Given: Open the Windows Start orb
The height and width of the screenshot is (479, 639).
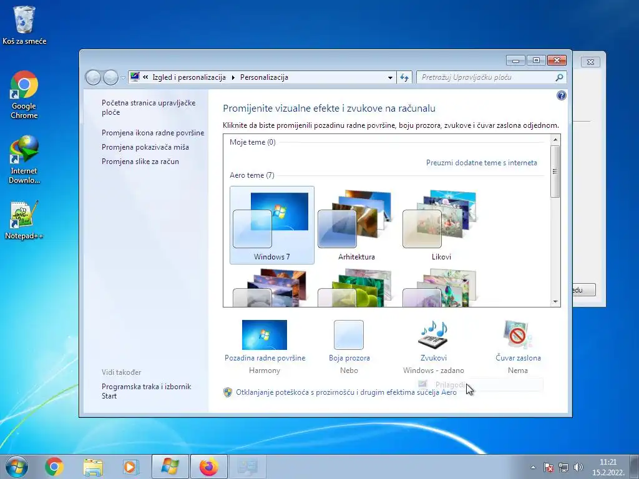Looking at the screenshot, I should [x=17, y=467].
